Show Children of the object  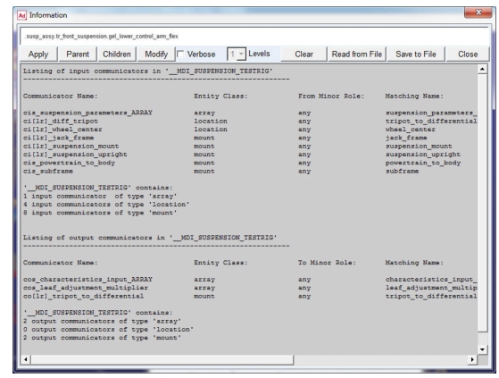tap(117, 55)
